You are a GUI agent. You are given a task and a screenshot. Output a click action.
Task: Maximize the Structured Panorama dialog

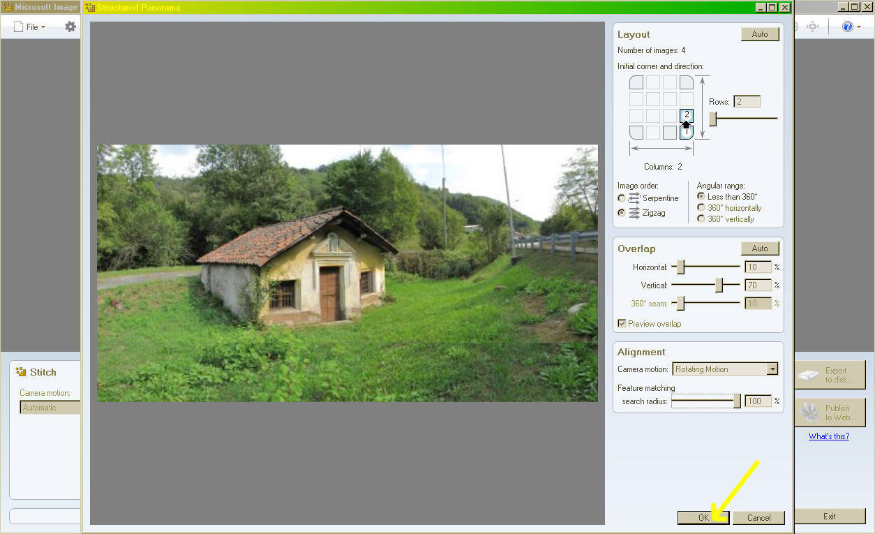click(772, 7)
